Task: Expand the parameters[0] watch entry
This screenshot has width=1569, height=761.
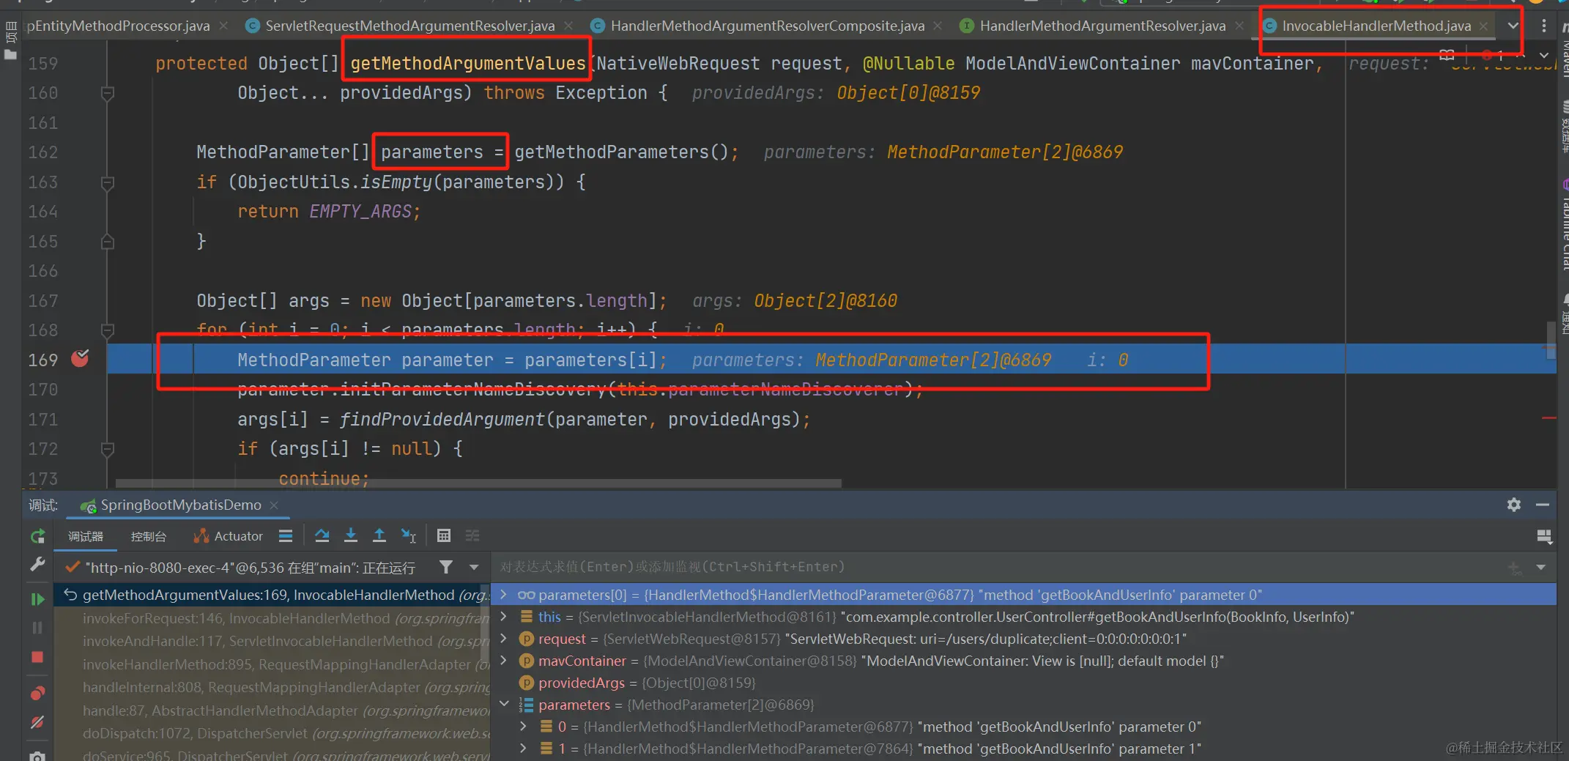Action: (x=503, y=595)
